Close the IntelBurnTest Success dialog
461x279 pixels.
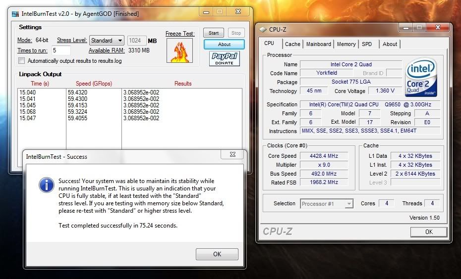coord(232,154)
